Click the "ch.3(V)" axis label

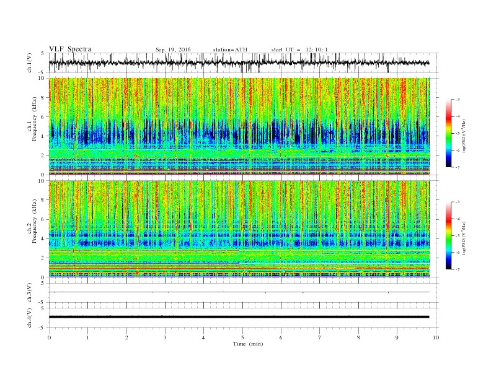pos(30,293)
